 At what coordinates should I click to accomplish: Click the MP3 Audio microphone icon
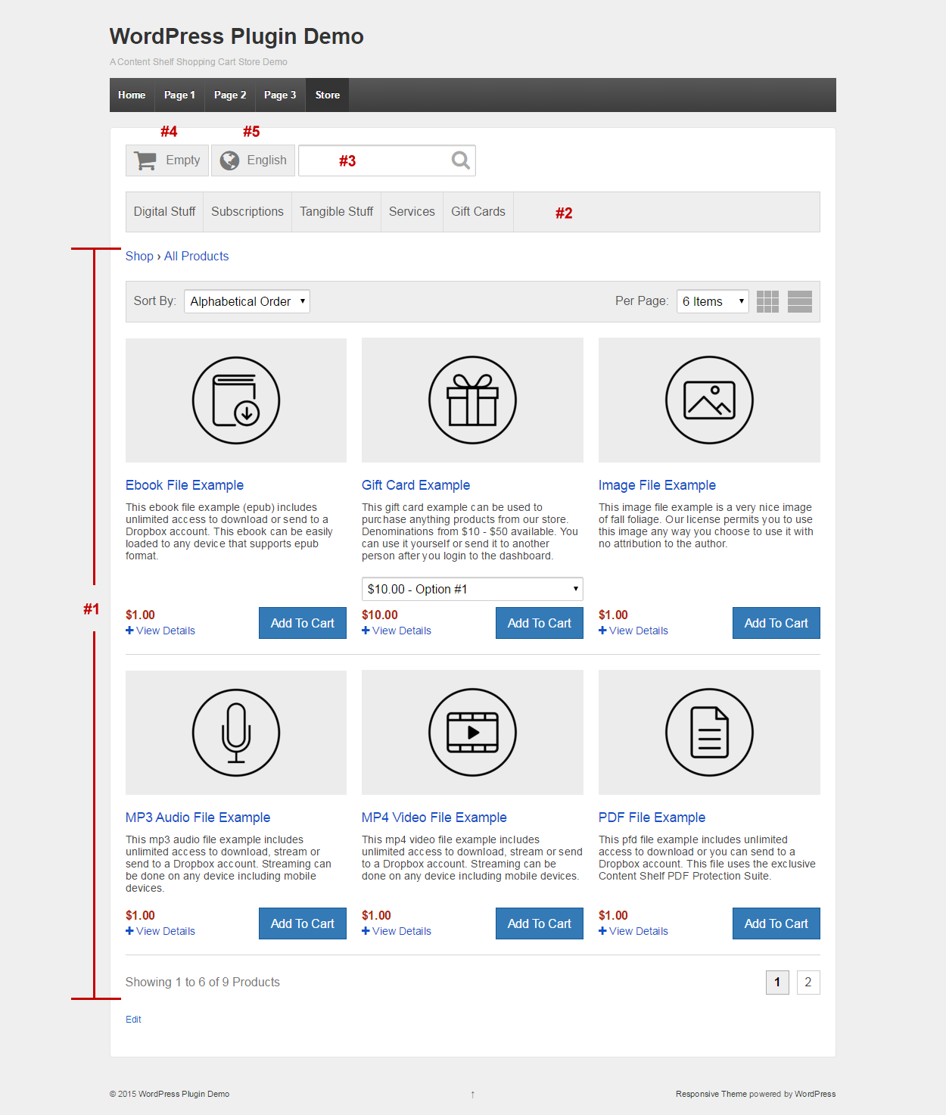point(236,733)
